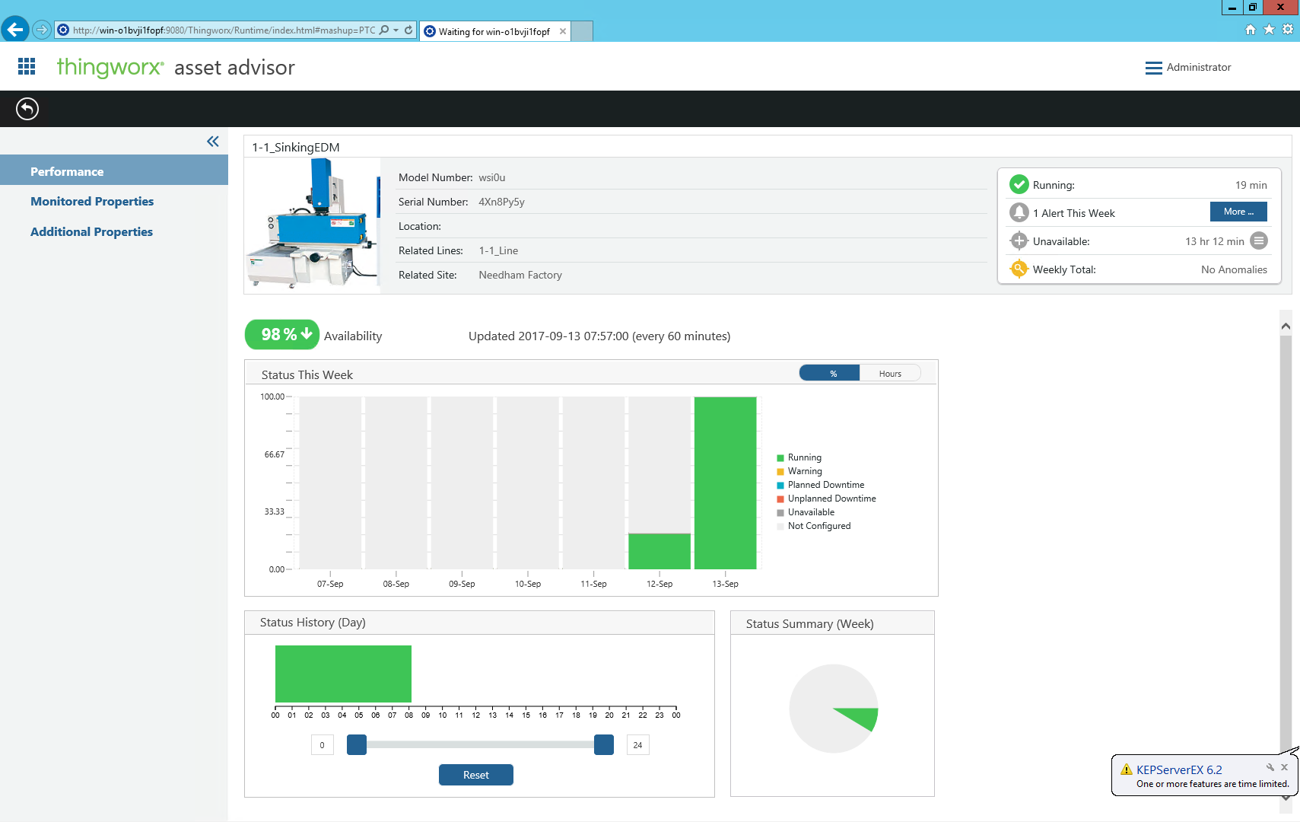Click the 13-Sep green Running bar
The height and width of the screenshot is (822, 1300).
(x=726, y=483)
